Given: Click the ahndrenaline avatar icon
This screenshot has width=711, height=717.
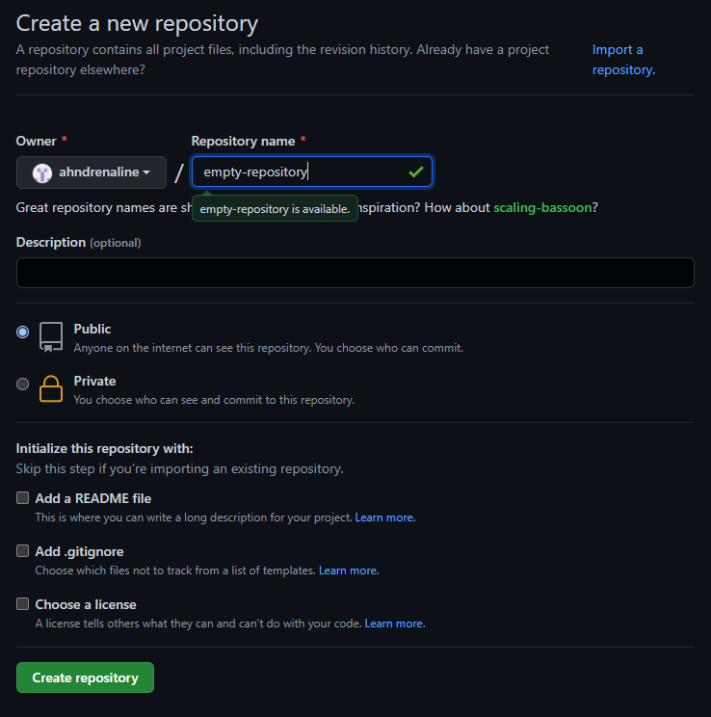Looking at the screenshot, I should pyautogui.click(x=42, y=173).
